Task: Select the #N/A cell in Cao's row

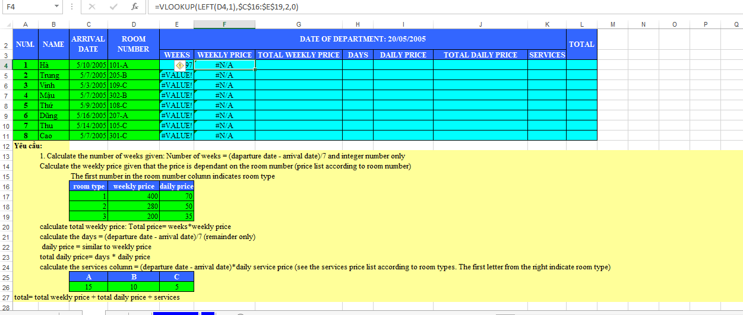Action: pos(225,136)
